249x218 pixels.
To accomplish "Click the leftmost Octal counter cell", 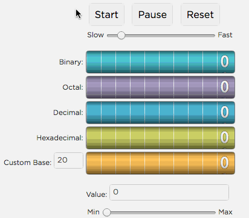I will tap(94, 87).
